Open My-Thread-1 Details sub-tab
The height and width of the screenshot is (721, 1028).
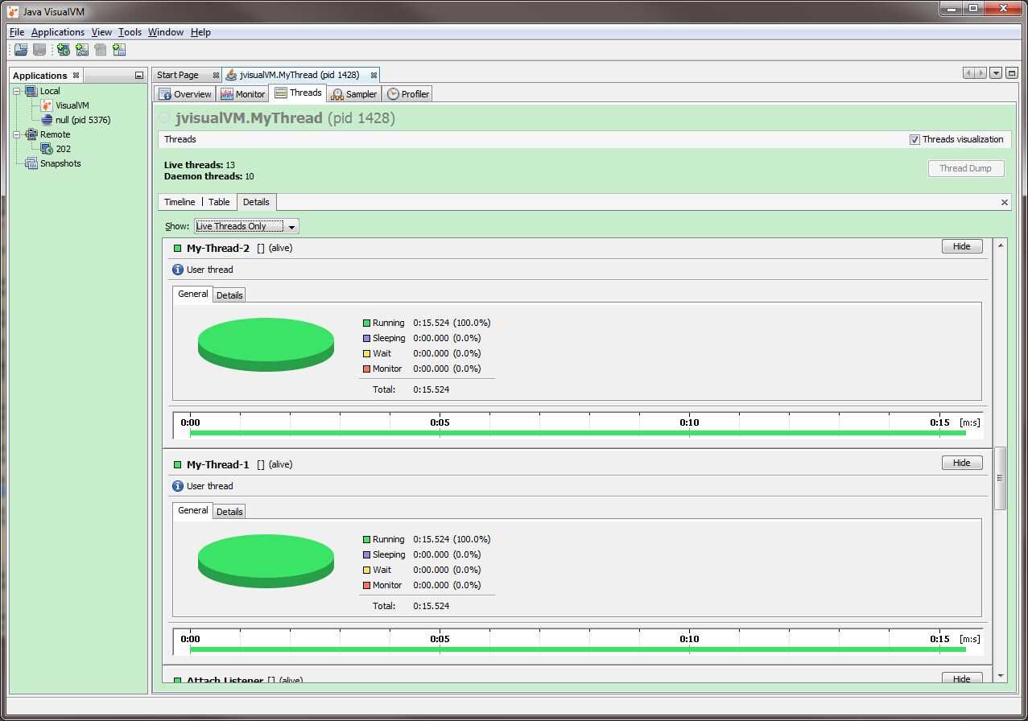point(229,512)
